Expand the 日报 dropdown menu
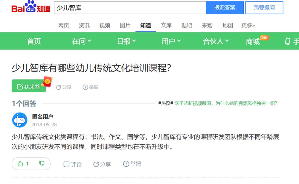 (x=126, y=41)
